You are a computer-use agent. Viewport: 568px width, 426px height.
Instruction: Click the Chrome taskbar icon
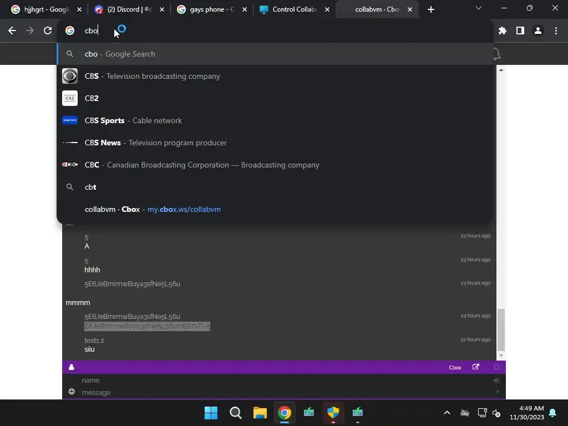coord(285,413)
